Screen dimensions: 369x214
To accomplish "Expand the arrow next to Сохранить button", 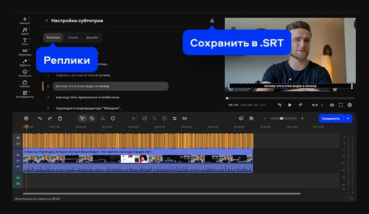I will [x=348, y=118].
